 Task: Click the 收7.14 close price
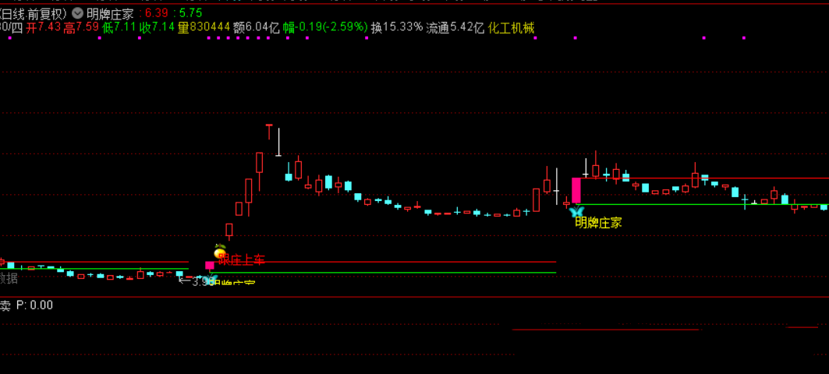point(157,28)
